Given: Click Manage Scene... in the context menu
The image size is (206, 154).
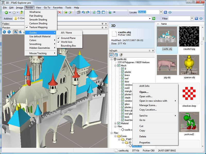Looking at the screenshot, I should [x=148, y=105].
